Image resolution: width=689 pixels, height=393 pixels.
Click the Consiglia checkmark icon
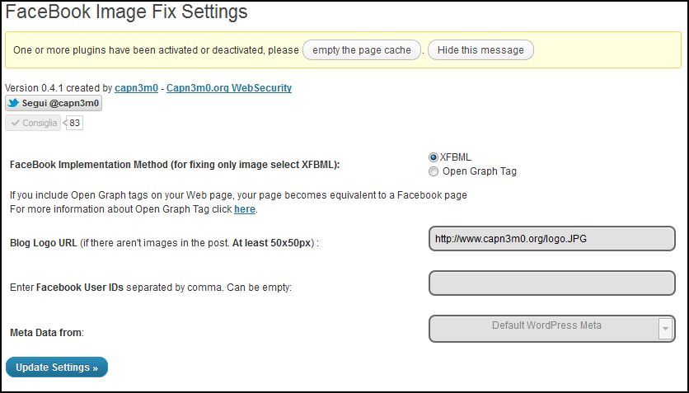click(16, 123)
